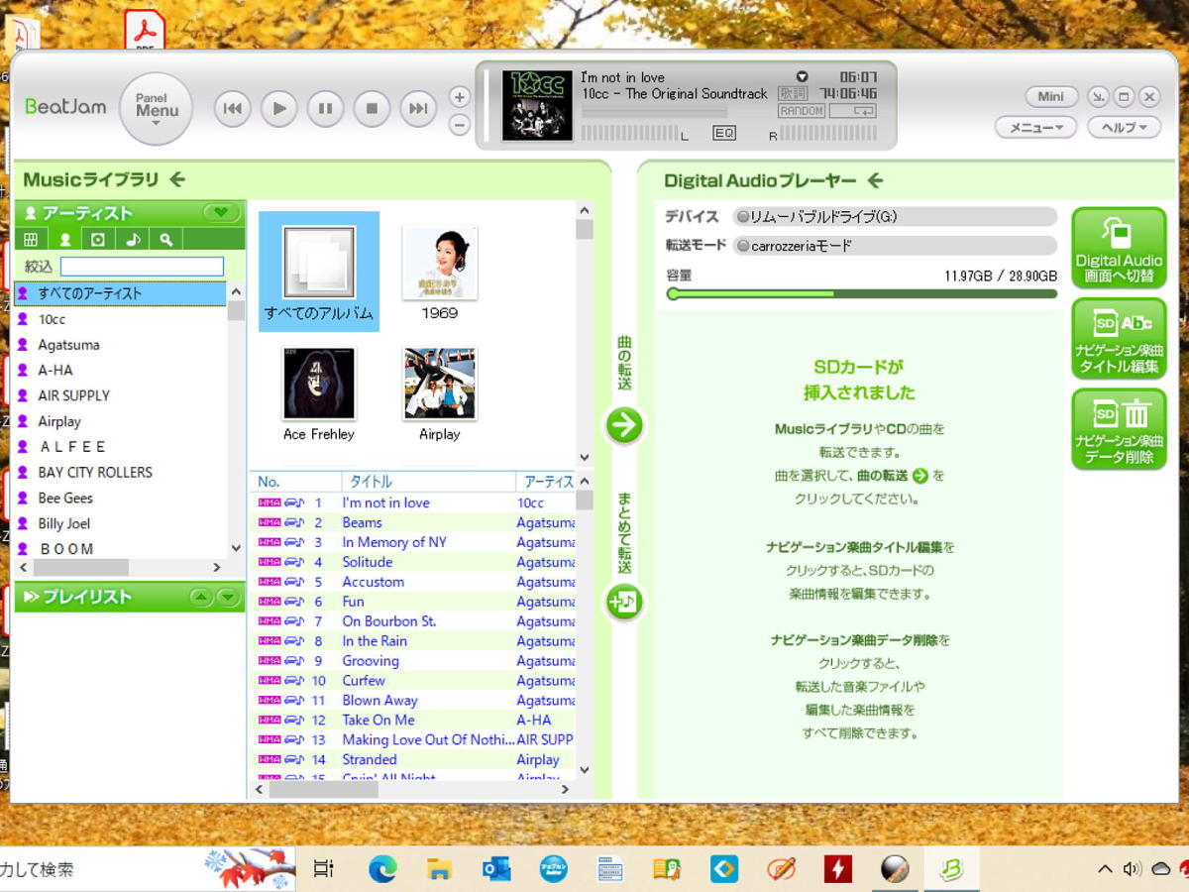Increase volume with the plus button

459,97
